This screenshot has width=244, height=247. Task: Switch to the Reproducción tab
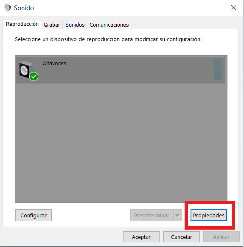pyautogui.click(x=22, y=24)
